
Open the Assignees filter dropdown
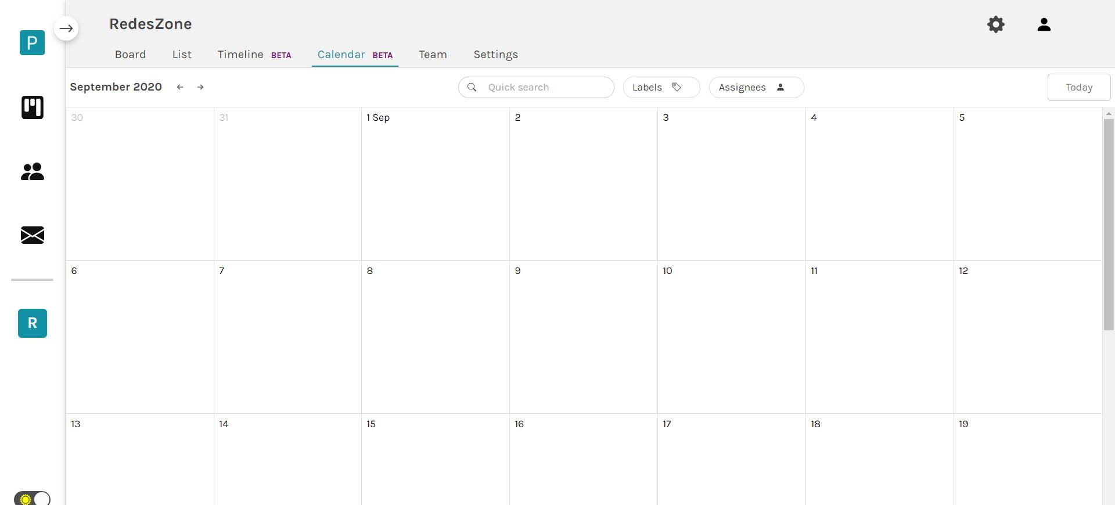click(756, 87)
